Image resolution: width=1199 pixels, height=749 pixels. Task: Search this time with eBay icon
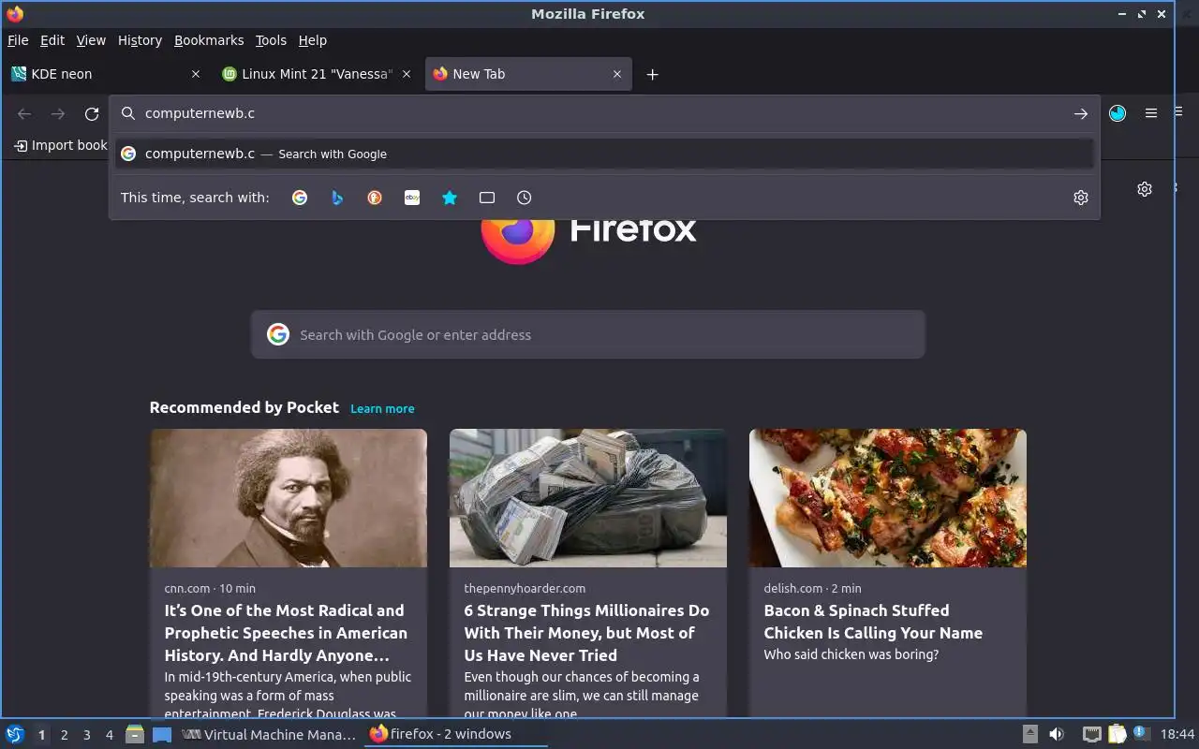412,198
